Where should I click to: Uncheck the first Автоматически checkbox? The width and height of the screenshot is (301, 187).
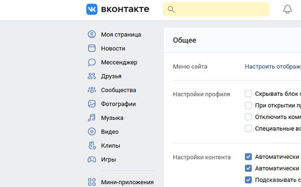pos(248,157)
